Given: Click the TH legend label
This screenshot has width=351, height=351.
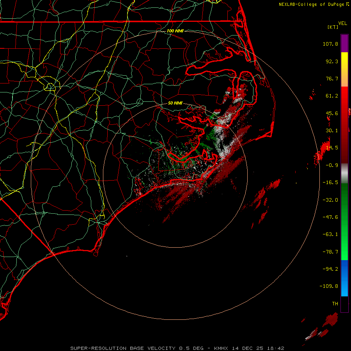Looking at the screenshot, I should (335, 304).
